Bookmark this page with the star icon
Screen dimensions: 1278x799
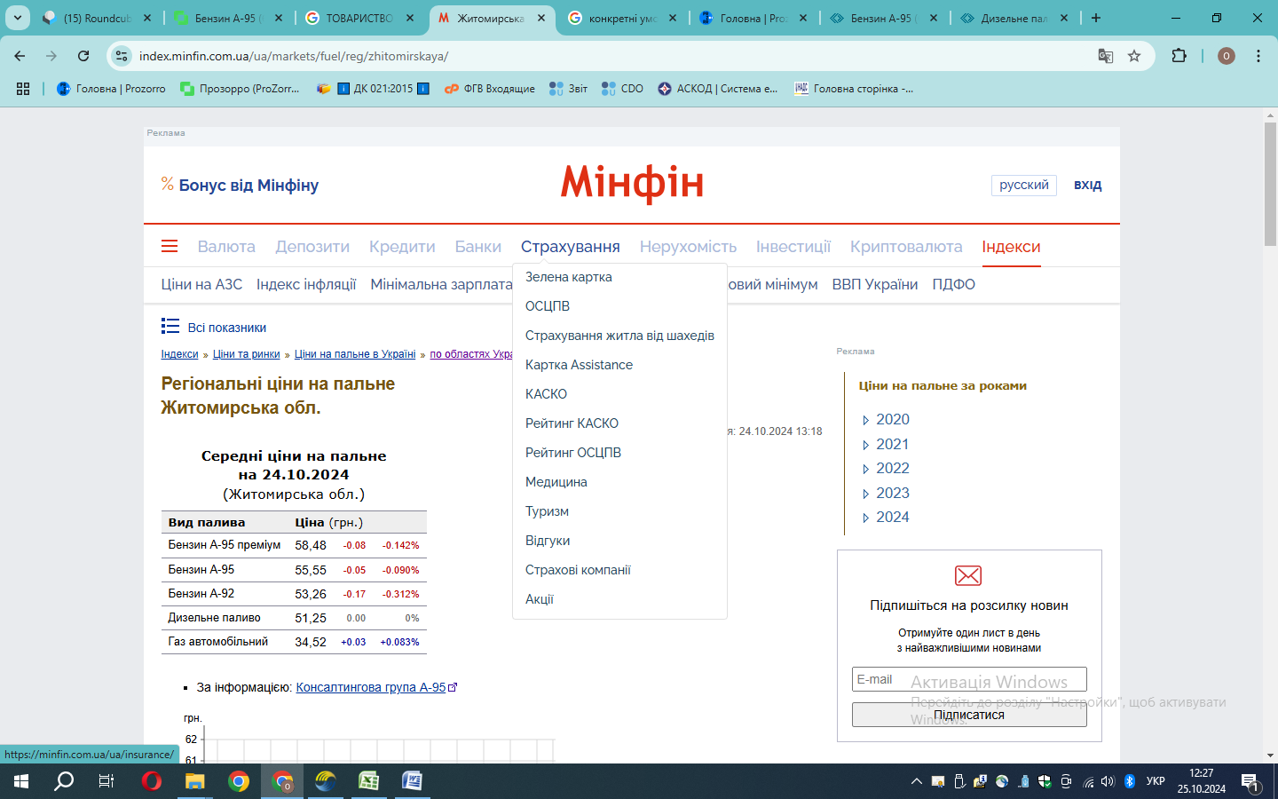point(1134,56)
